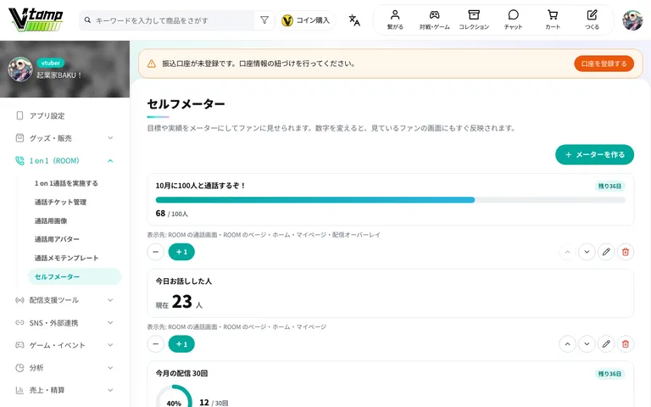Collapse 1 on 1 (ROOM) section chevron
Image resolution: width=651 pixels, height=407 pixels.
[110, 161]
